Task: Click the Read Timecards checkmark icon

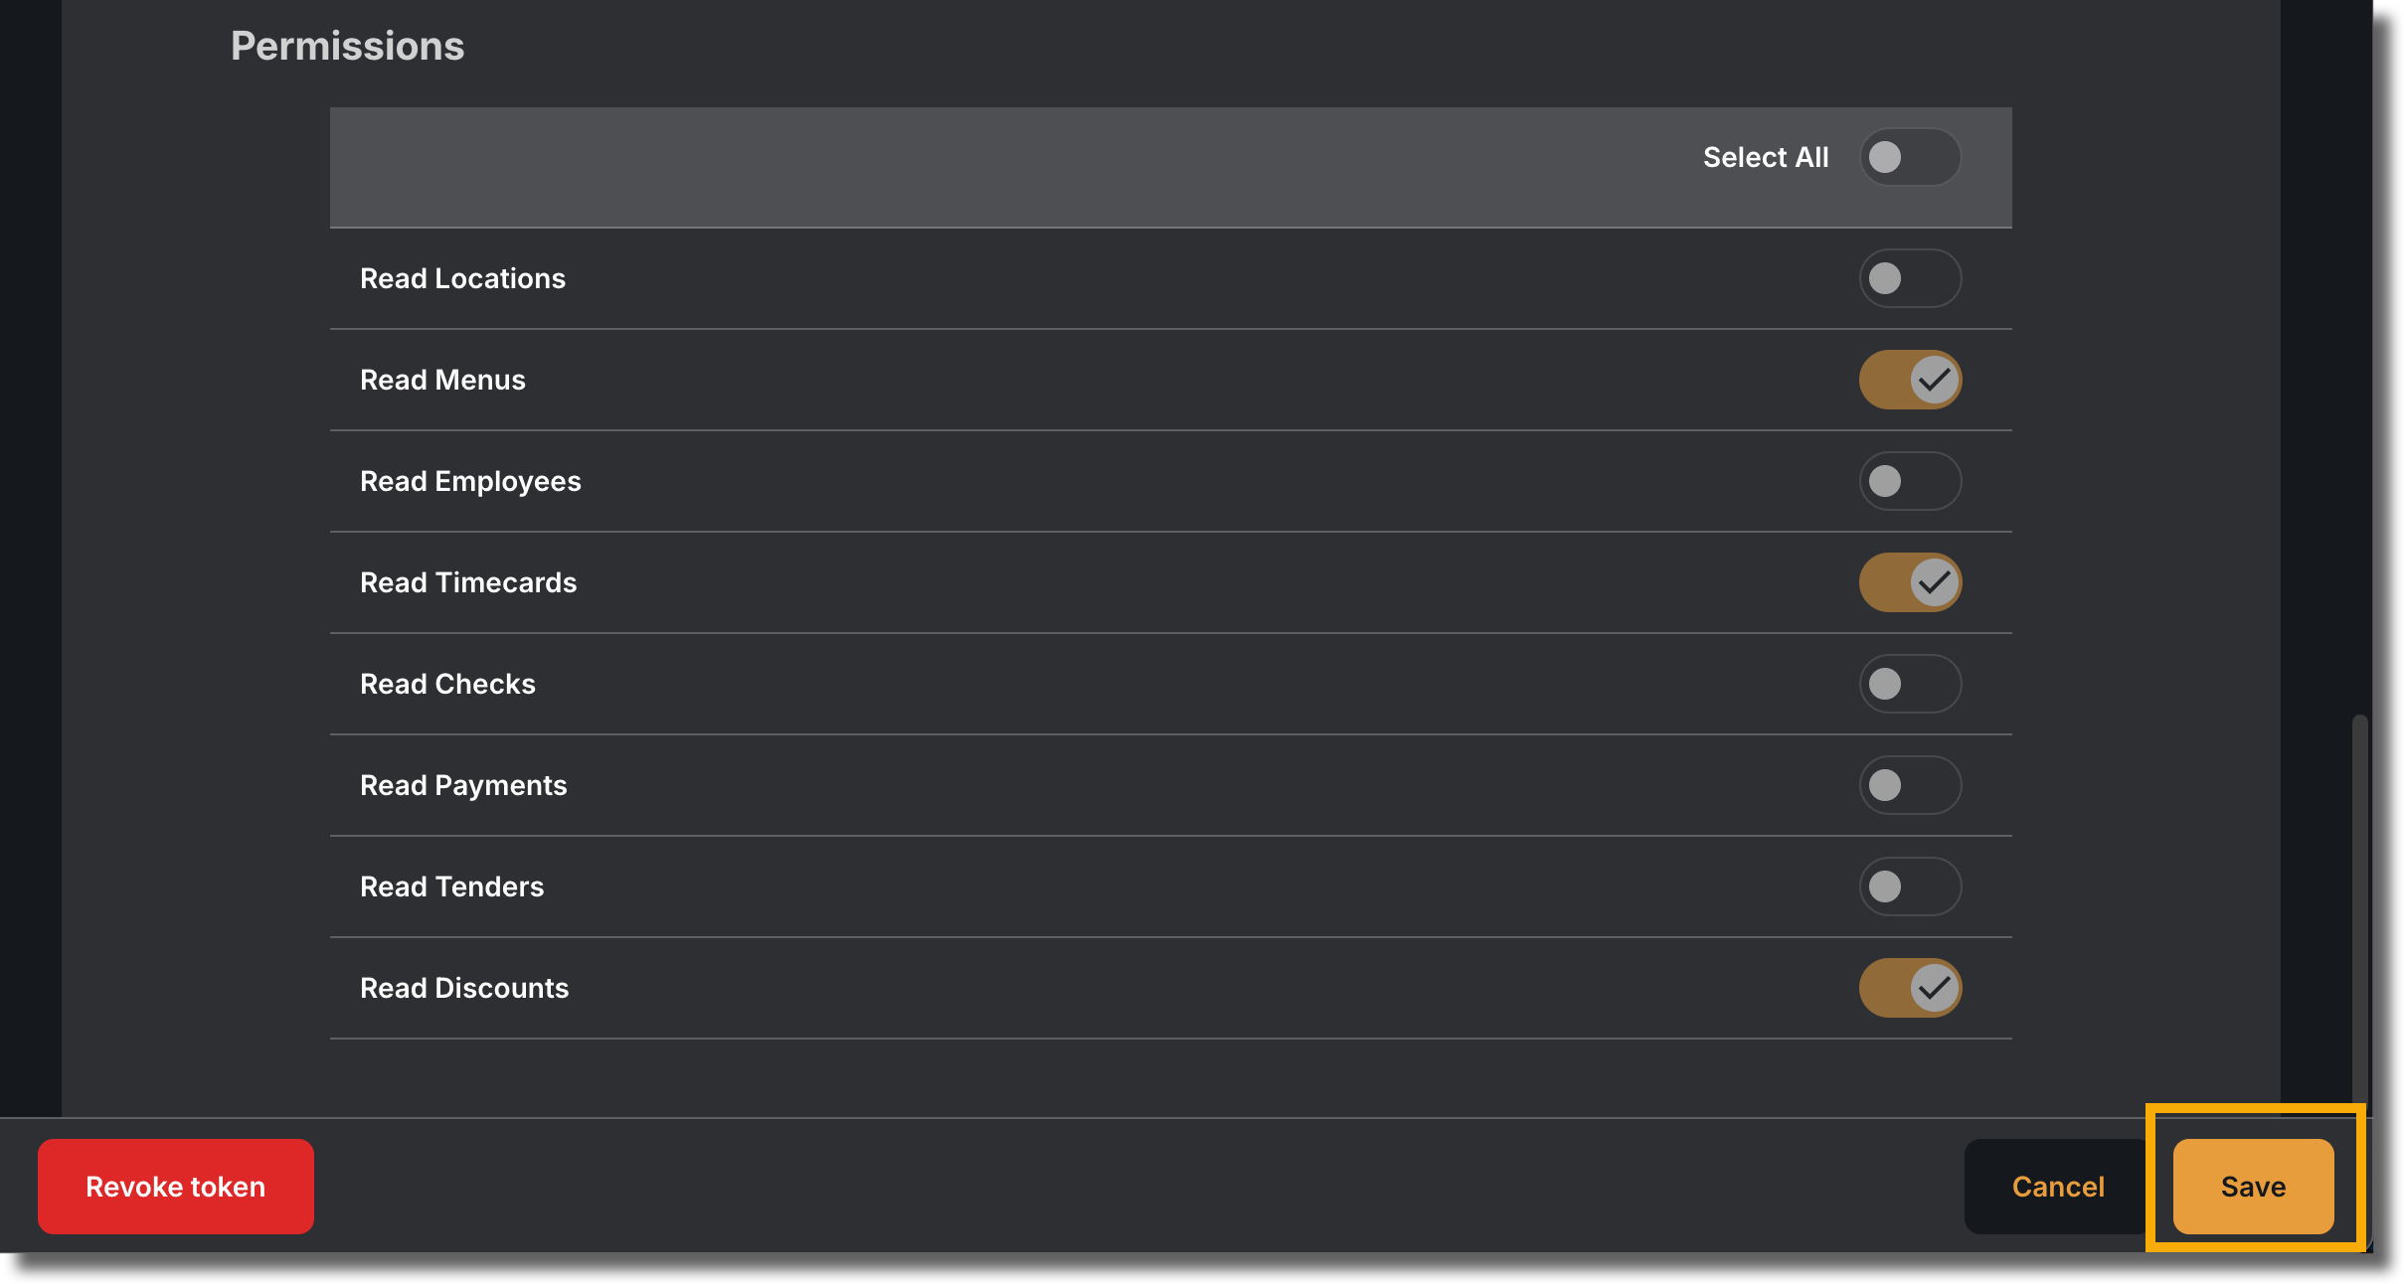Action: pyautogui.click(x=1935, y=582)
